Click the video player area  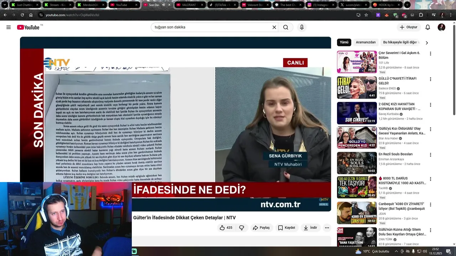point(175,124)
